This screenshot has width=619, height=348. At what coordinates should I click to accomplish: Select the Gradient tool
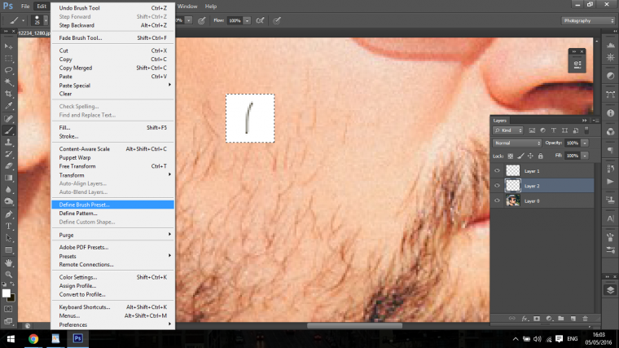pyautogui.click(x=8, y=178)
